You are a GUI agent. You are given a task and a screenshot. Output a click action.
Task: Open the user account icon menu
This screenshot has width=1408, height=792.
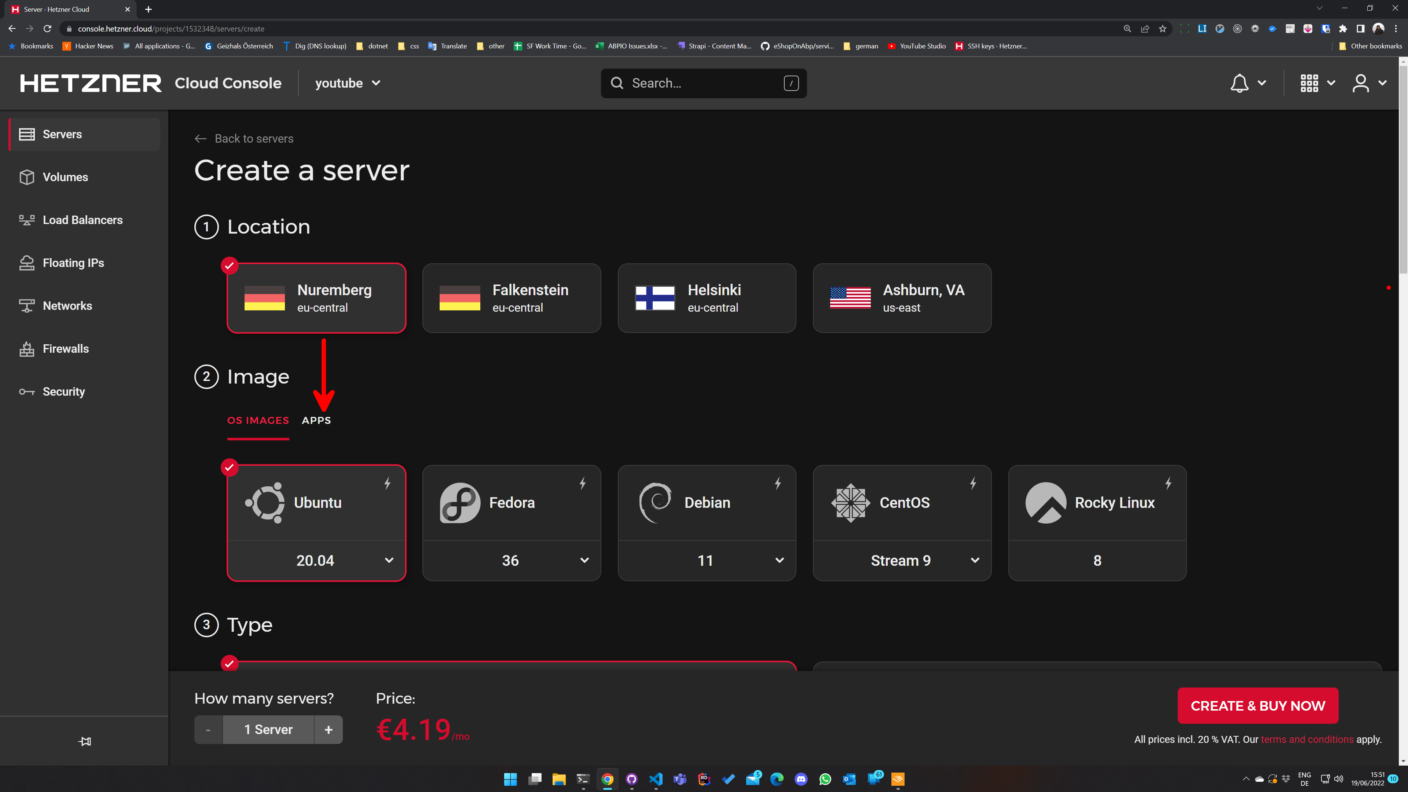(1360, 83)
